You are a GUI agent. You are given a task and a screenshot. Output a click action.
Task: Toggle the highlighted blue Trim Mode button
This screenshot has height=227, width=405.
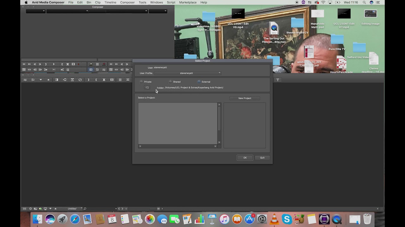tap(91, 70)
